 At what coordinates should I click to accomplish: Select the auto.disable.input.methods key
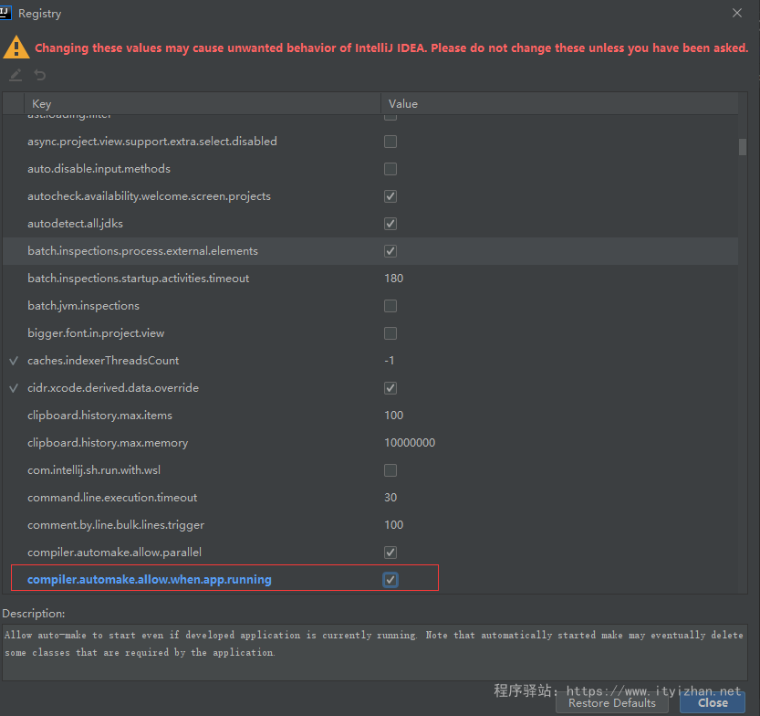(x=99, y=169)
